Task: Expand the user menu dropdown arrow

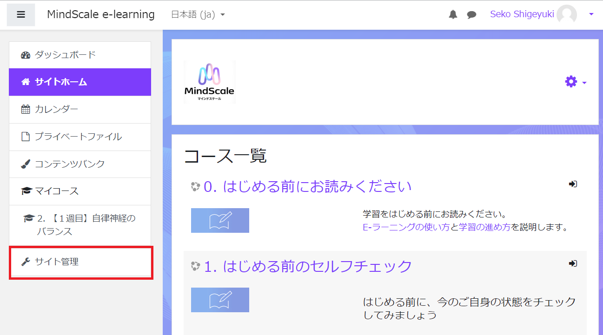Action: point(591,15)
